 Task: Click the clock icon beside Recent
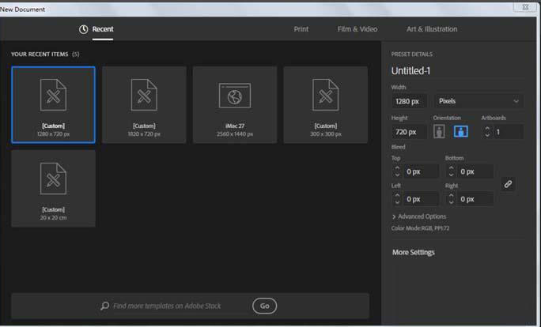[84, 29]
